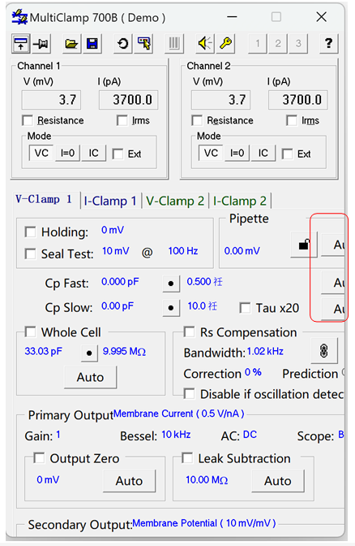Screen dimensions: 355x546
Task: Click Auto under Whole Cell
Action: click(x=90, y=377)
